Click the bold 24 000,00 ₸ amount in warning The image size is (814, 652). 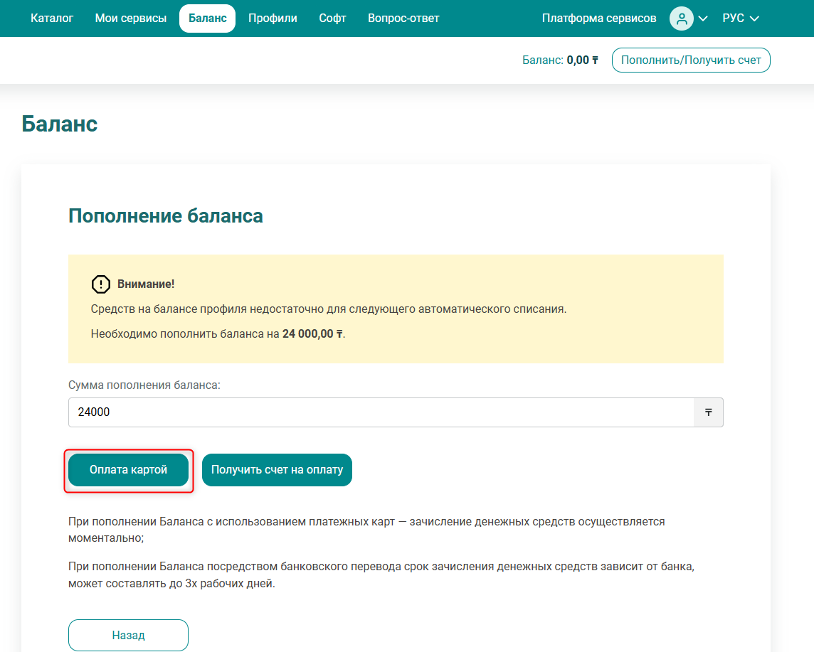(312, 333)
